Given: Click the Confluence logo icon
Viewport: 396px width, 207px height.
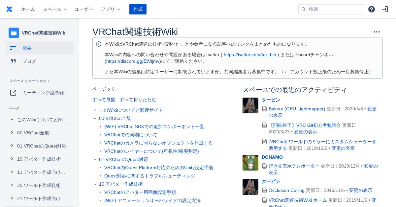Looking at the screenshot, I should (9, 9).
